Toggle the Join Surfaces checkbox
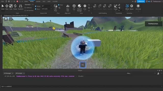Image resolution: width=163 pixels, height=91 pixels. [25, 10]
